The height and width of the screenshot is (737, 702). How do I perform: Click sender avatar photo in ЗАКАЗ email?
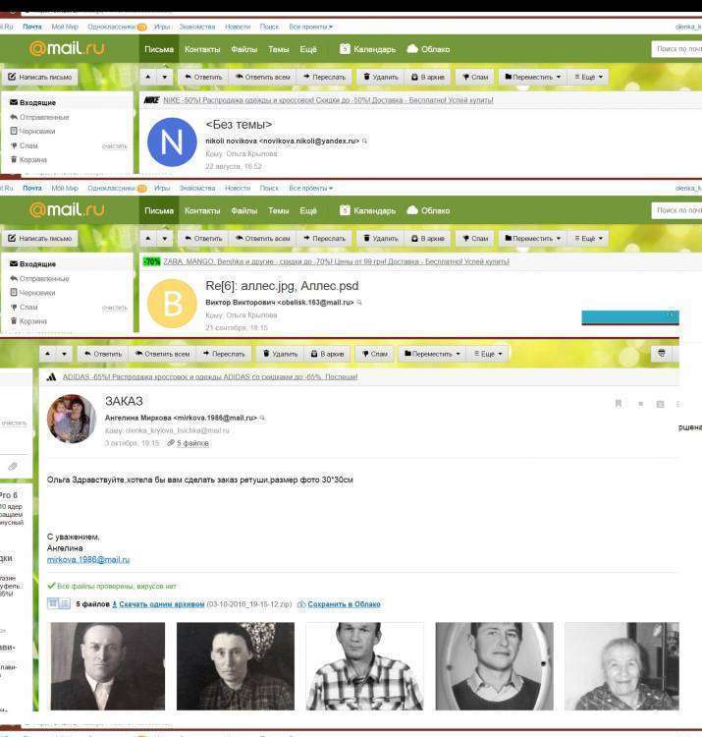pos(72,419)
